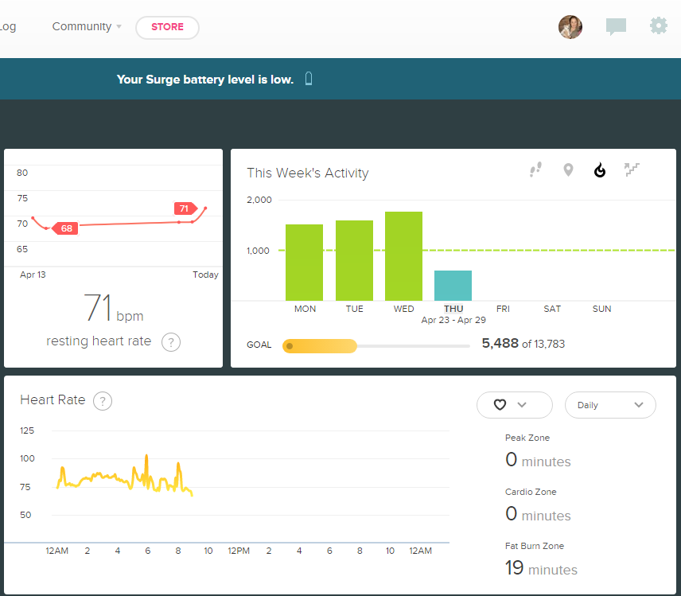Select the steps footprint icon in activity tile
The width and height of the screenshot is (681, 596).
pyautogui.click(x=536, y=169)
